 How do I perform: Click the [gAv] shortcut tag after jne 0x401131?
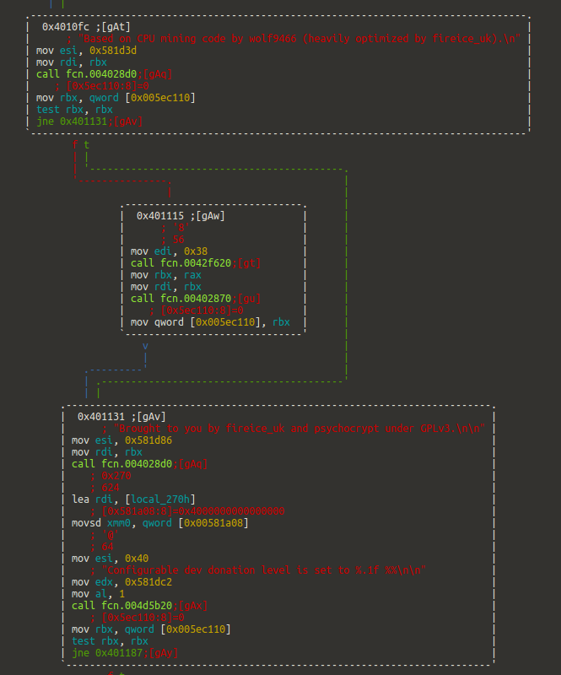click(127, 121)
